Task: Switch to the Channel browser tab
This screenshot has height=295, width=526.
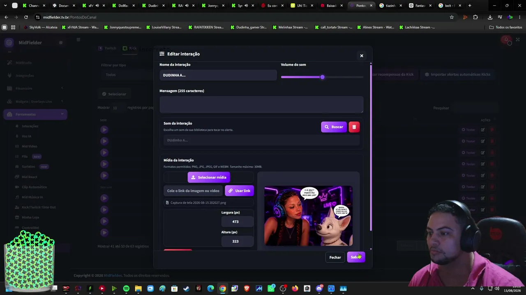Action: (x=34, y=6)
